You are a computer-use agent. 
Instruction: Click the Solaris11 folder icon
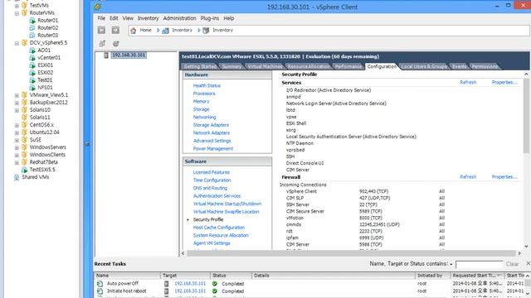[x=24, y=118]
